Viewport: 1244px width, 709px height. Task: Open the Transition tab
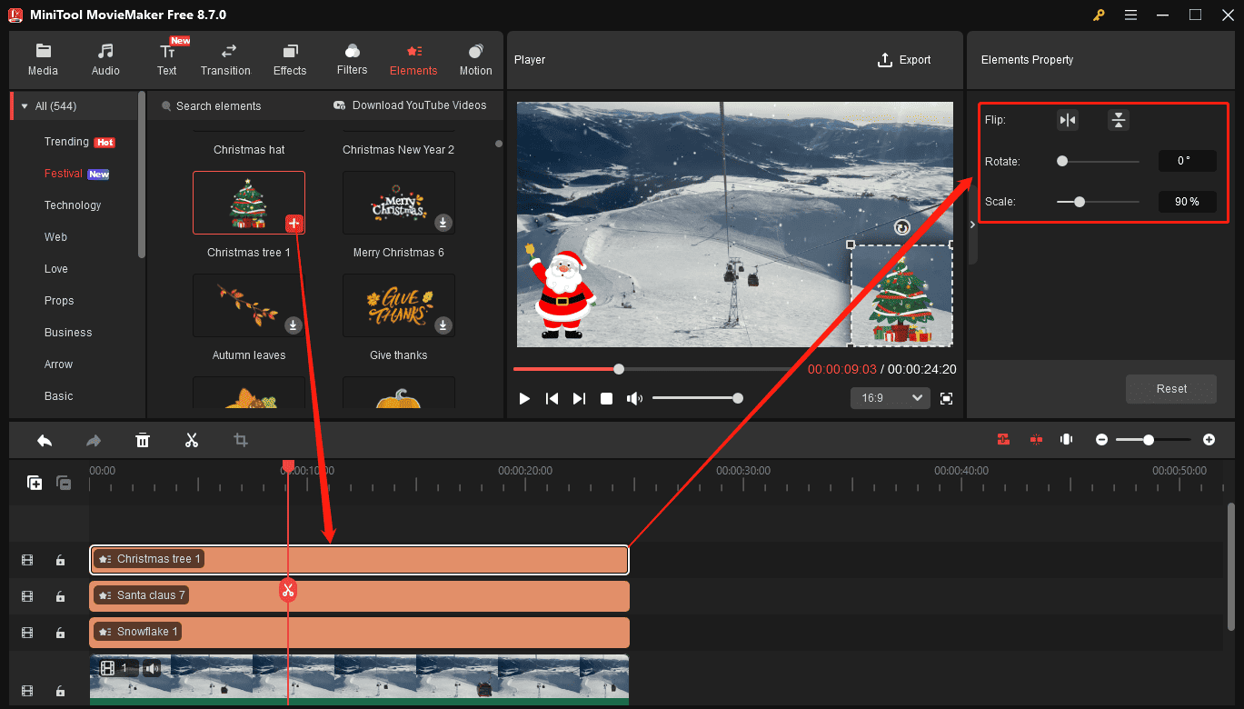tap(225, 60)
